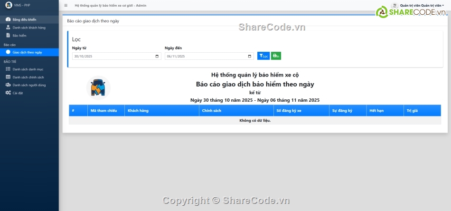Click the circle icon beside Giao dịch theo ngày

click(8, 52)
